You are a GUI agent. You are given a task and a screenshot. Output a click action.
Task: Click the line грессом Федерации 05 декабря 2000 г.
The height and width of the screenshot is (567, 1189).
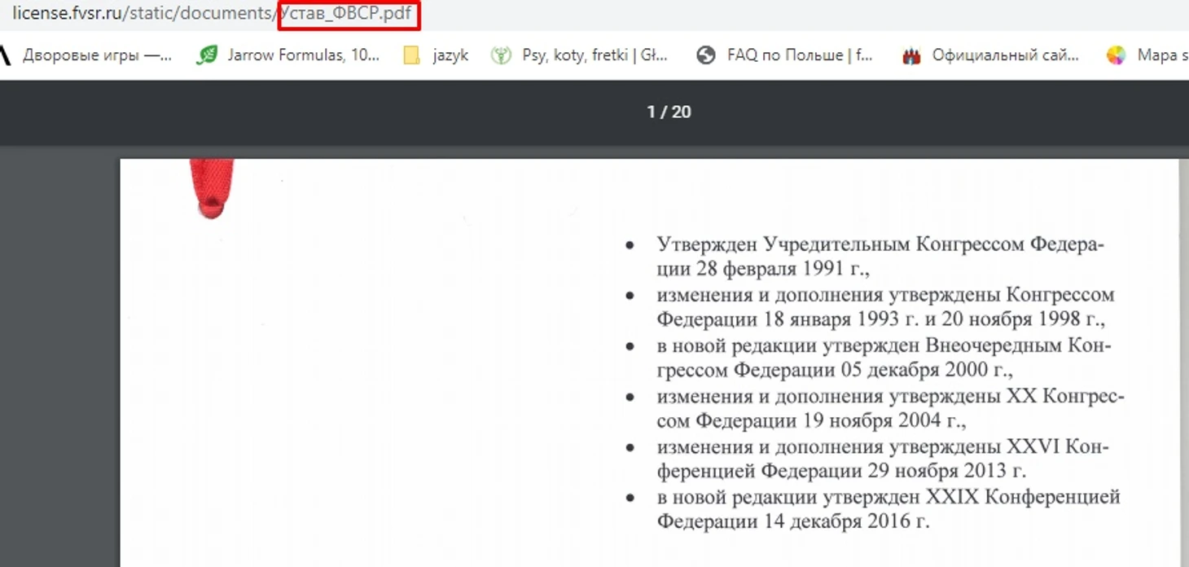pyautogui.click(x=835, y=370)
